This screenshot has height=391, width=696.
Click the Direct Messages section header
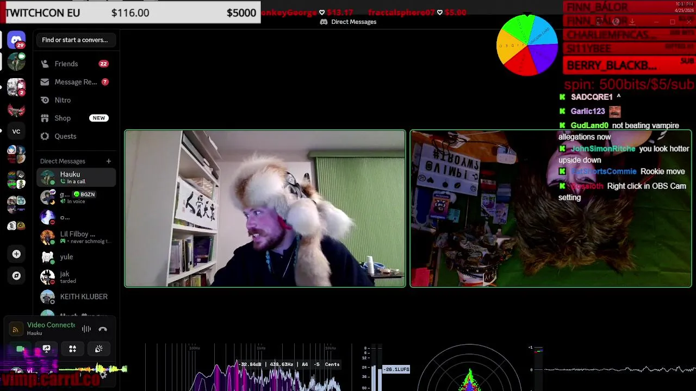63,161
